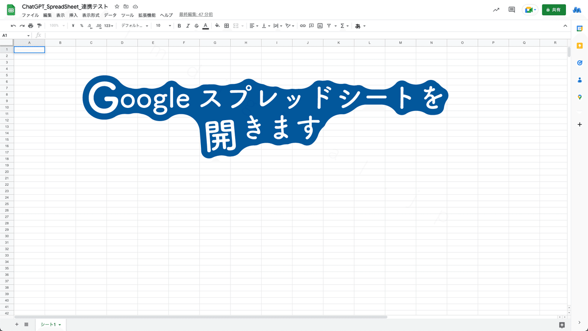The image size is (588, 331).
Task: Move the document using the folder icon
Action: click(x=126, y=7)
